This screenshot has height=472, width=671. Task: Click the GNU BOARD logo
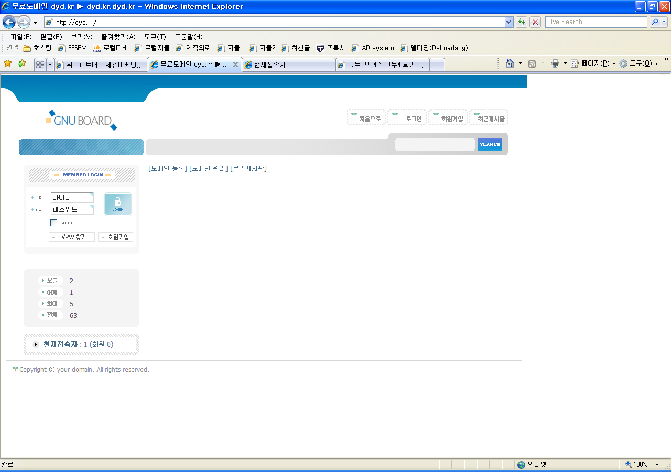point(81,120)
